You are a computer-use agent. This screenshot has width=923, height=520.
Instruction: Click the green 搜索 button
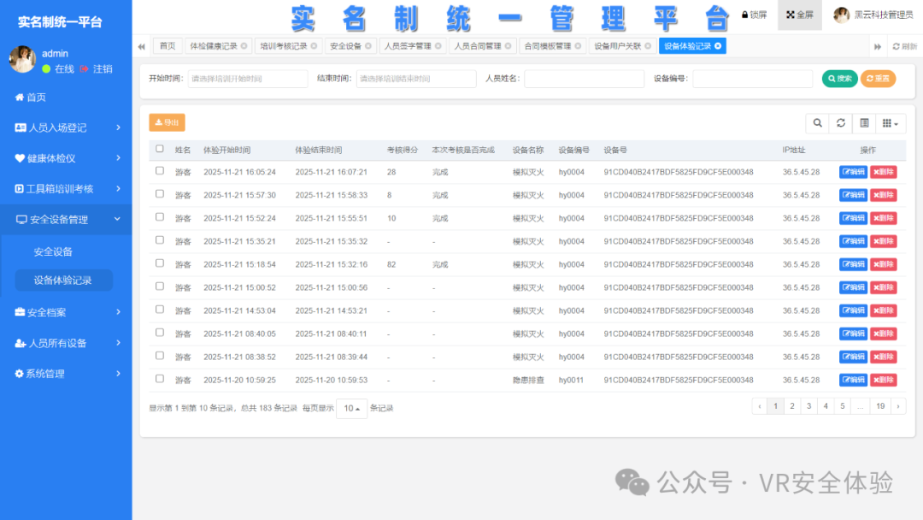[839, 79]
